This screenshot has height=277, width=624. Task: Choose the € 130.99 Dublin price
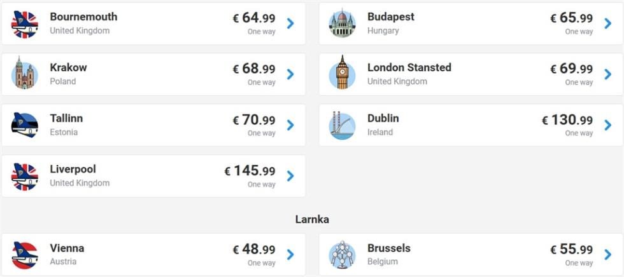(x=567, y=119)
